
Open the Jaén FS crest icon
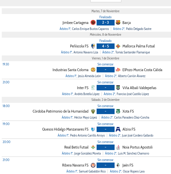[x=118, y=165]
